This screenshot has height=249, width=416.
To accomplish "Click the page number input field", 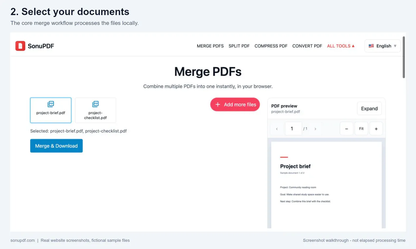I will pos(293,129).
